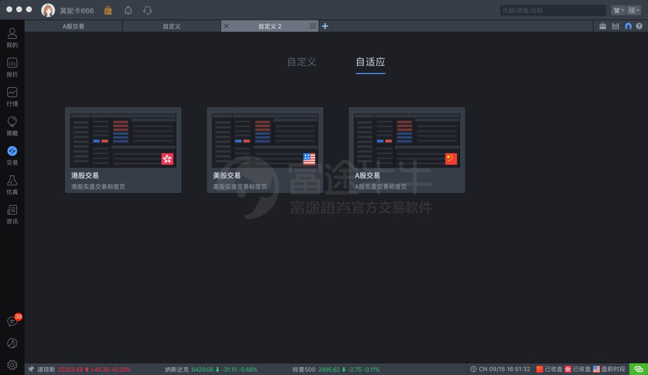Screen dimensions: 648x375
Task: Click the notification bell icon
Action: [x=128, y=10]
